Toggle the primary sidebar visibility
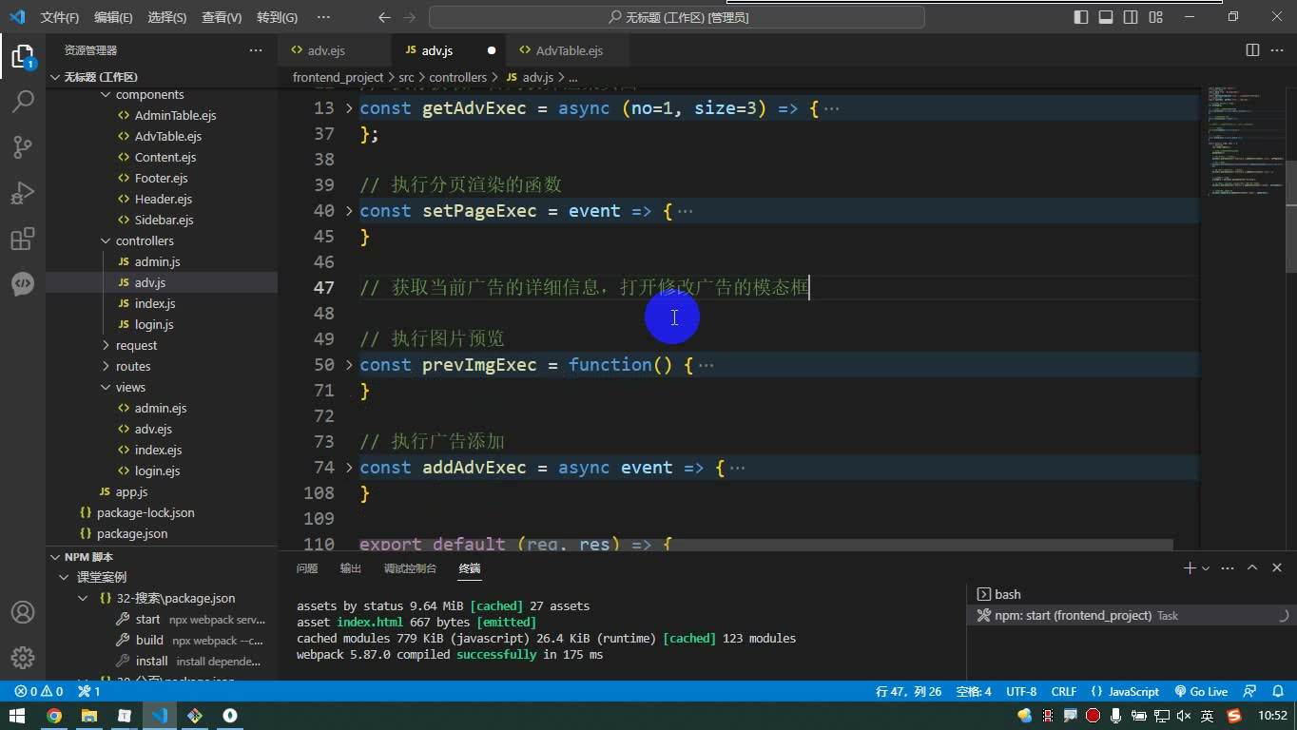The width and height of the screenshot is (1297, 730). point(1081,17)
